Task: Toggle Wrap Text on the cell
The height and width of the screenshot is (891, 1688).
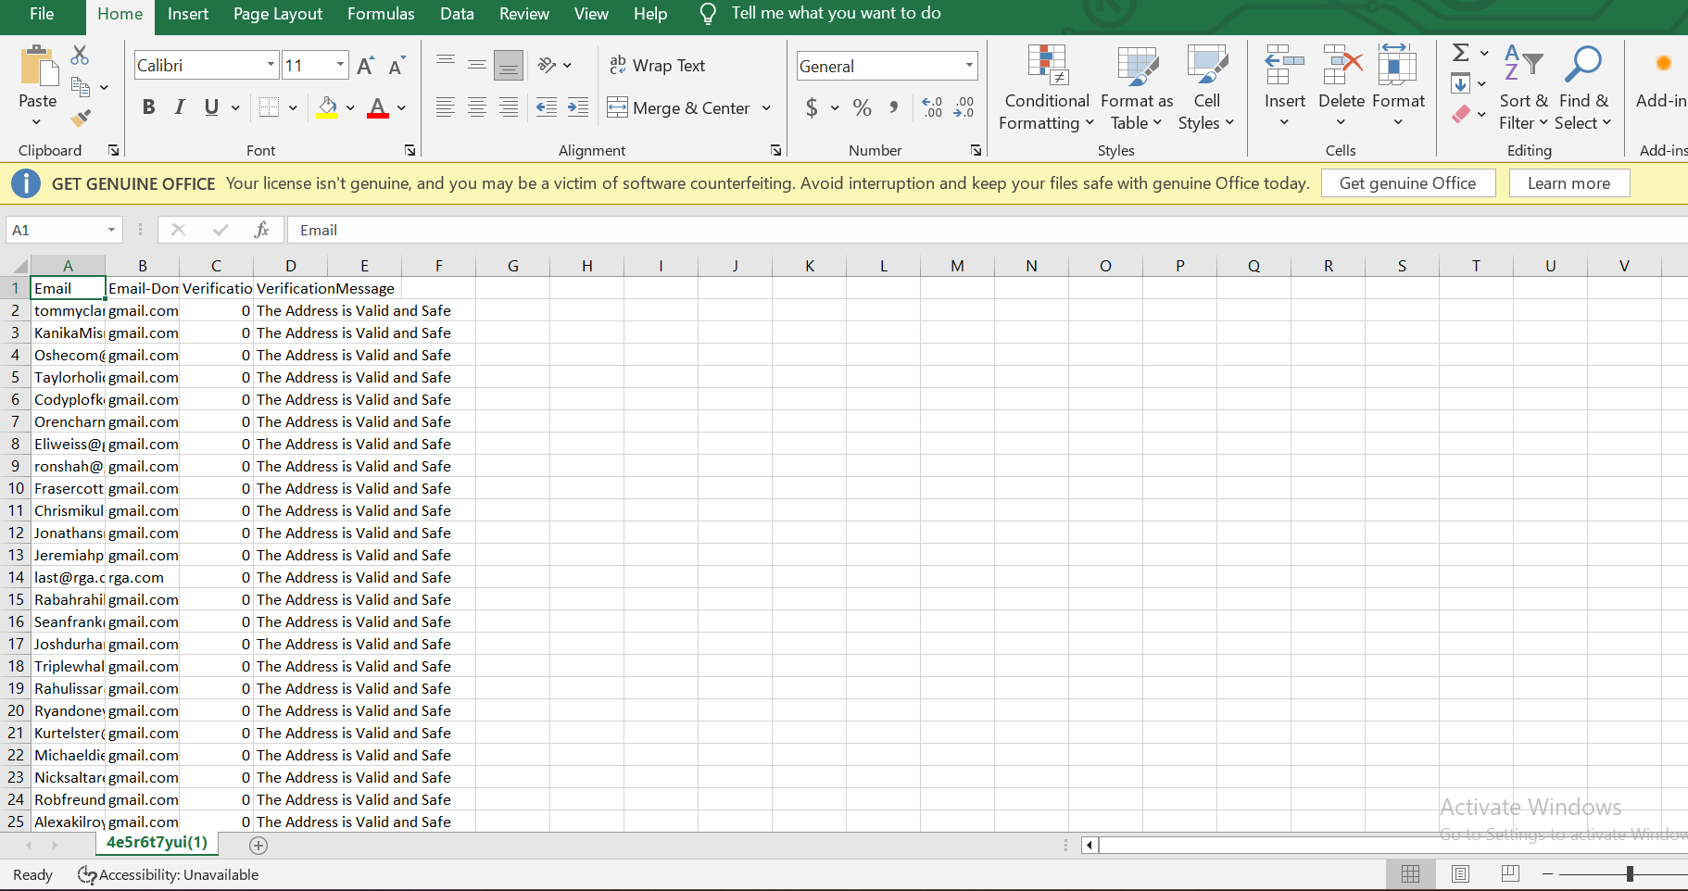Action: (x=658, y=66)
